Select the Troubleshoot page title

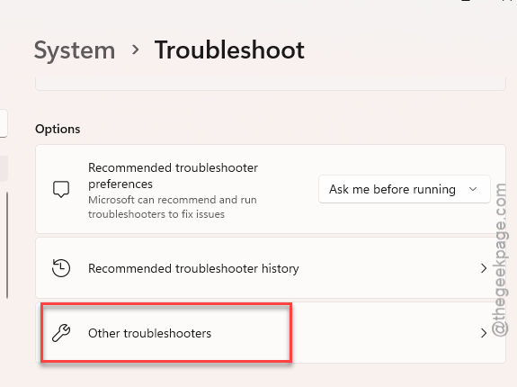(x=229, y=49)
